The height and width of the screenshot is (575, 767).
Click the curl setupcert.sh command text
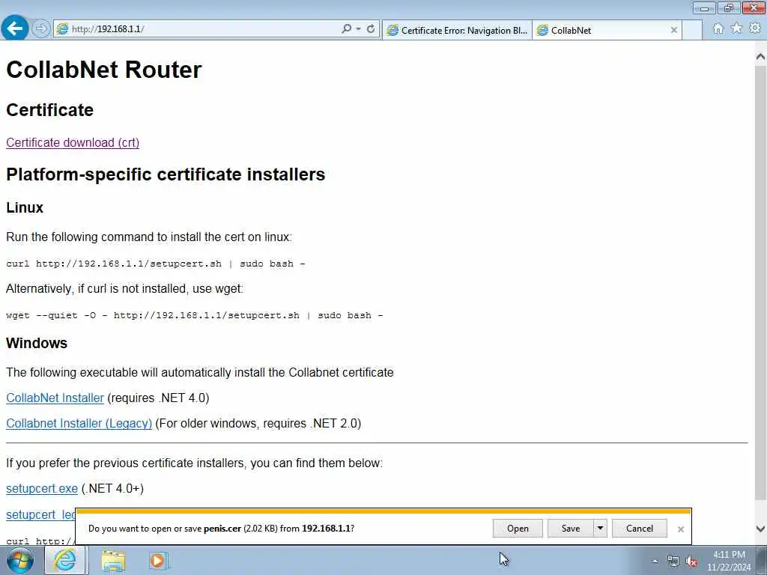156,264
